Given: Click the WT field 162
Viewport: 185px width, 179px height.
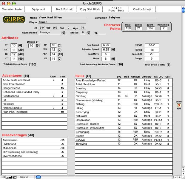Looking at the screenshot, I should (x=55, y=28).
